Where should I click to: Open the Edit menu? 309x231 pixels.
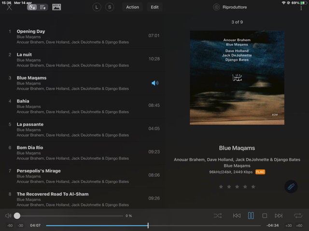click(154, 7)
